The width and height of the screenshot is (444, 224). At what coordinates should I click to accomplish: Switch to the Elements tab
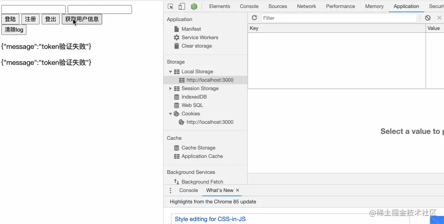(219, 6)
